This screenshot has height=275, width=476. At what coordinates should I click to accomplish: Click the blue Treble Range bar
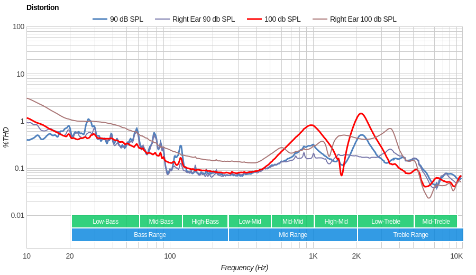pos(410,235)
